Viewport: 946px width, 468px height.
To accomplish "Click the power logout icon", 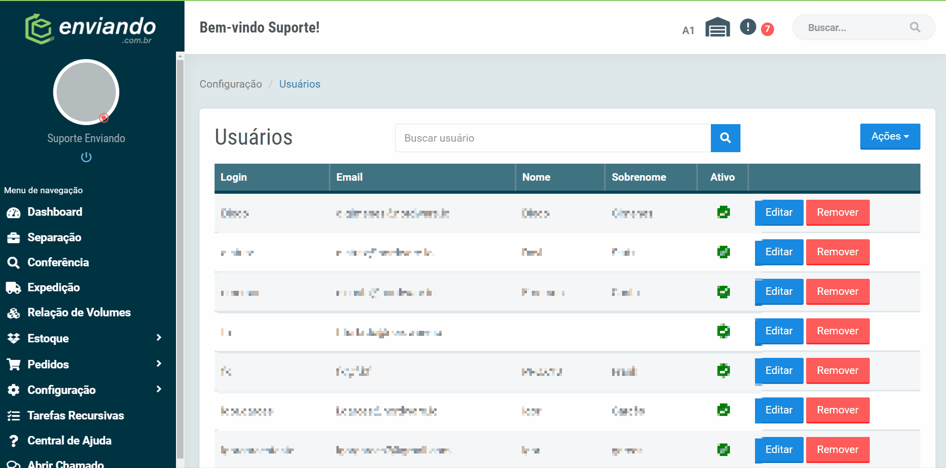I will [86, 157].
